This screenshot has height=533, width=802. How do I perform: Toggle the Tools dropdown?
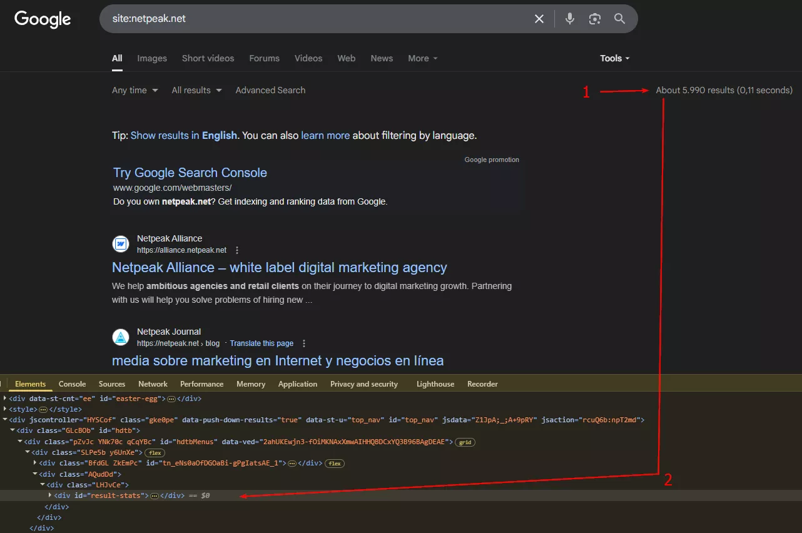point(615,58)
